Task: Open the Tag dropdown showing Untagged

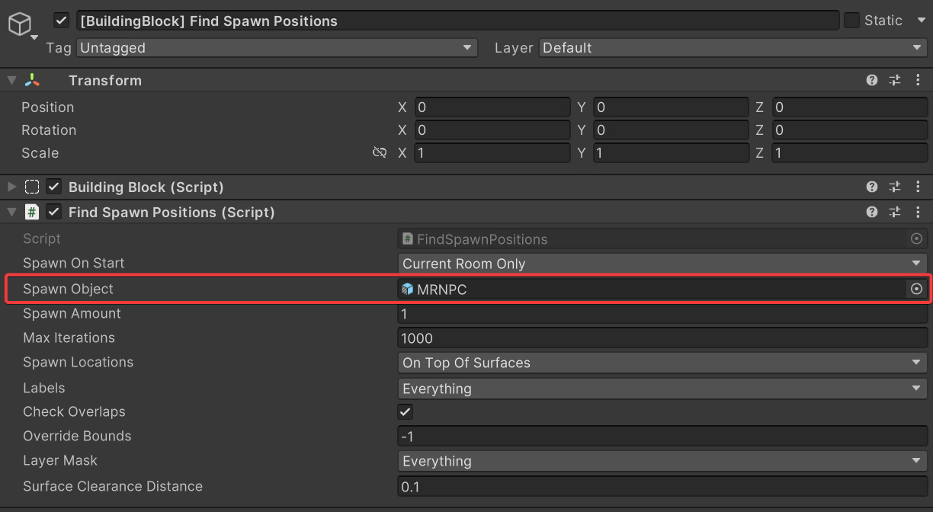Action: (276, 48)
